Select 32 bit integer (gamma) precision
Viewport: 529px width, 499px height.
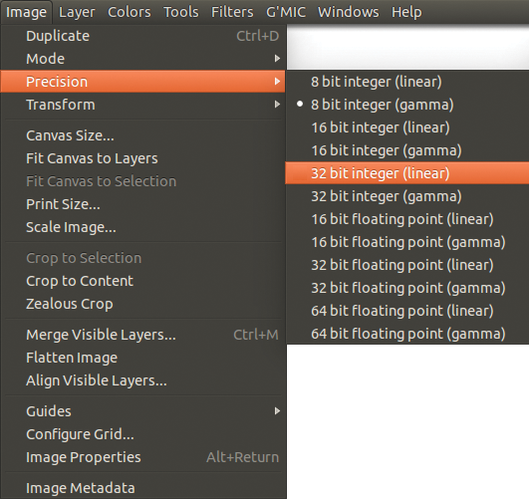pyautogui.click(x=407, y=196)
